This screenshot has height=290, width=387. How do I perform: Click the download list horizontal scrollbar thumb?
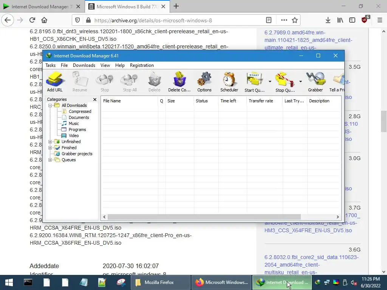point(204,217)
